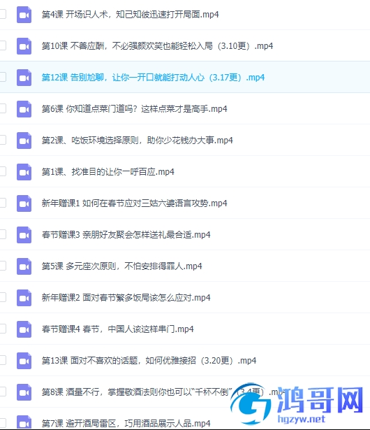Click the video icon beside 第10课 file
Screen dimensions: 370x430
point(24,46)
